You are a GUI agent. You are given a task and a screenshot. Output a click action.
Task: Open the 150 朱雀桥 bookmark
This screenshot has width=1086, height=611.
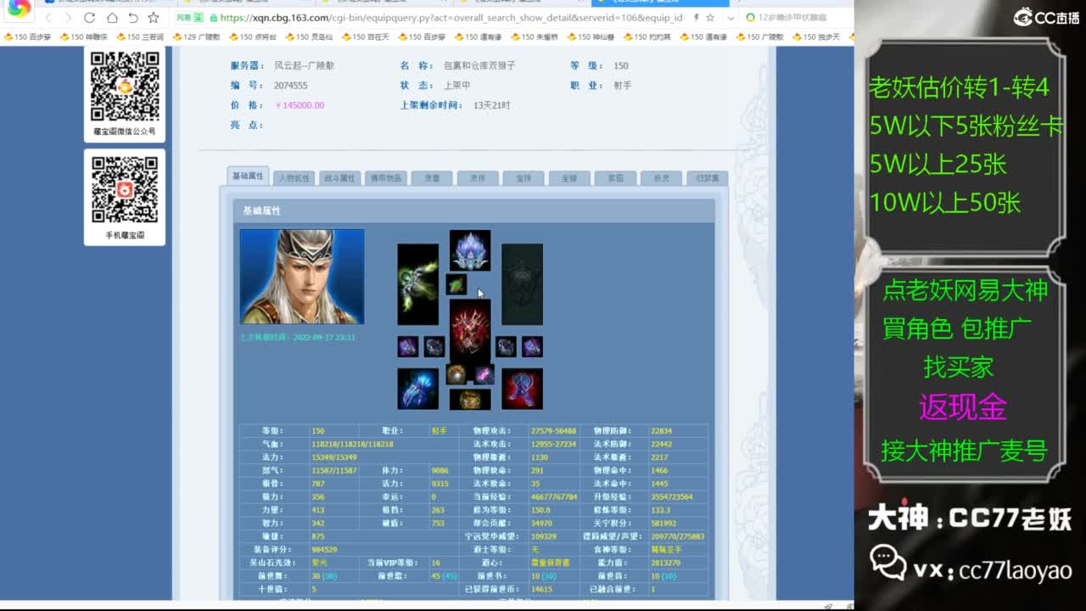535,36
